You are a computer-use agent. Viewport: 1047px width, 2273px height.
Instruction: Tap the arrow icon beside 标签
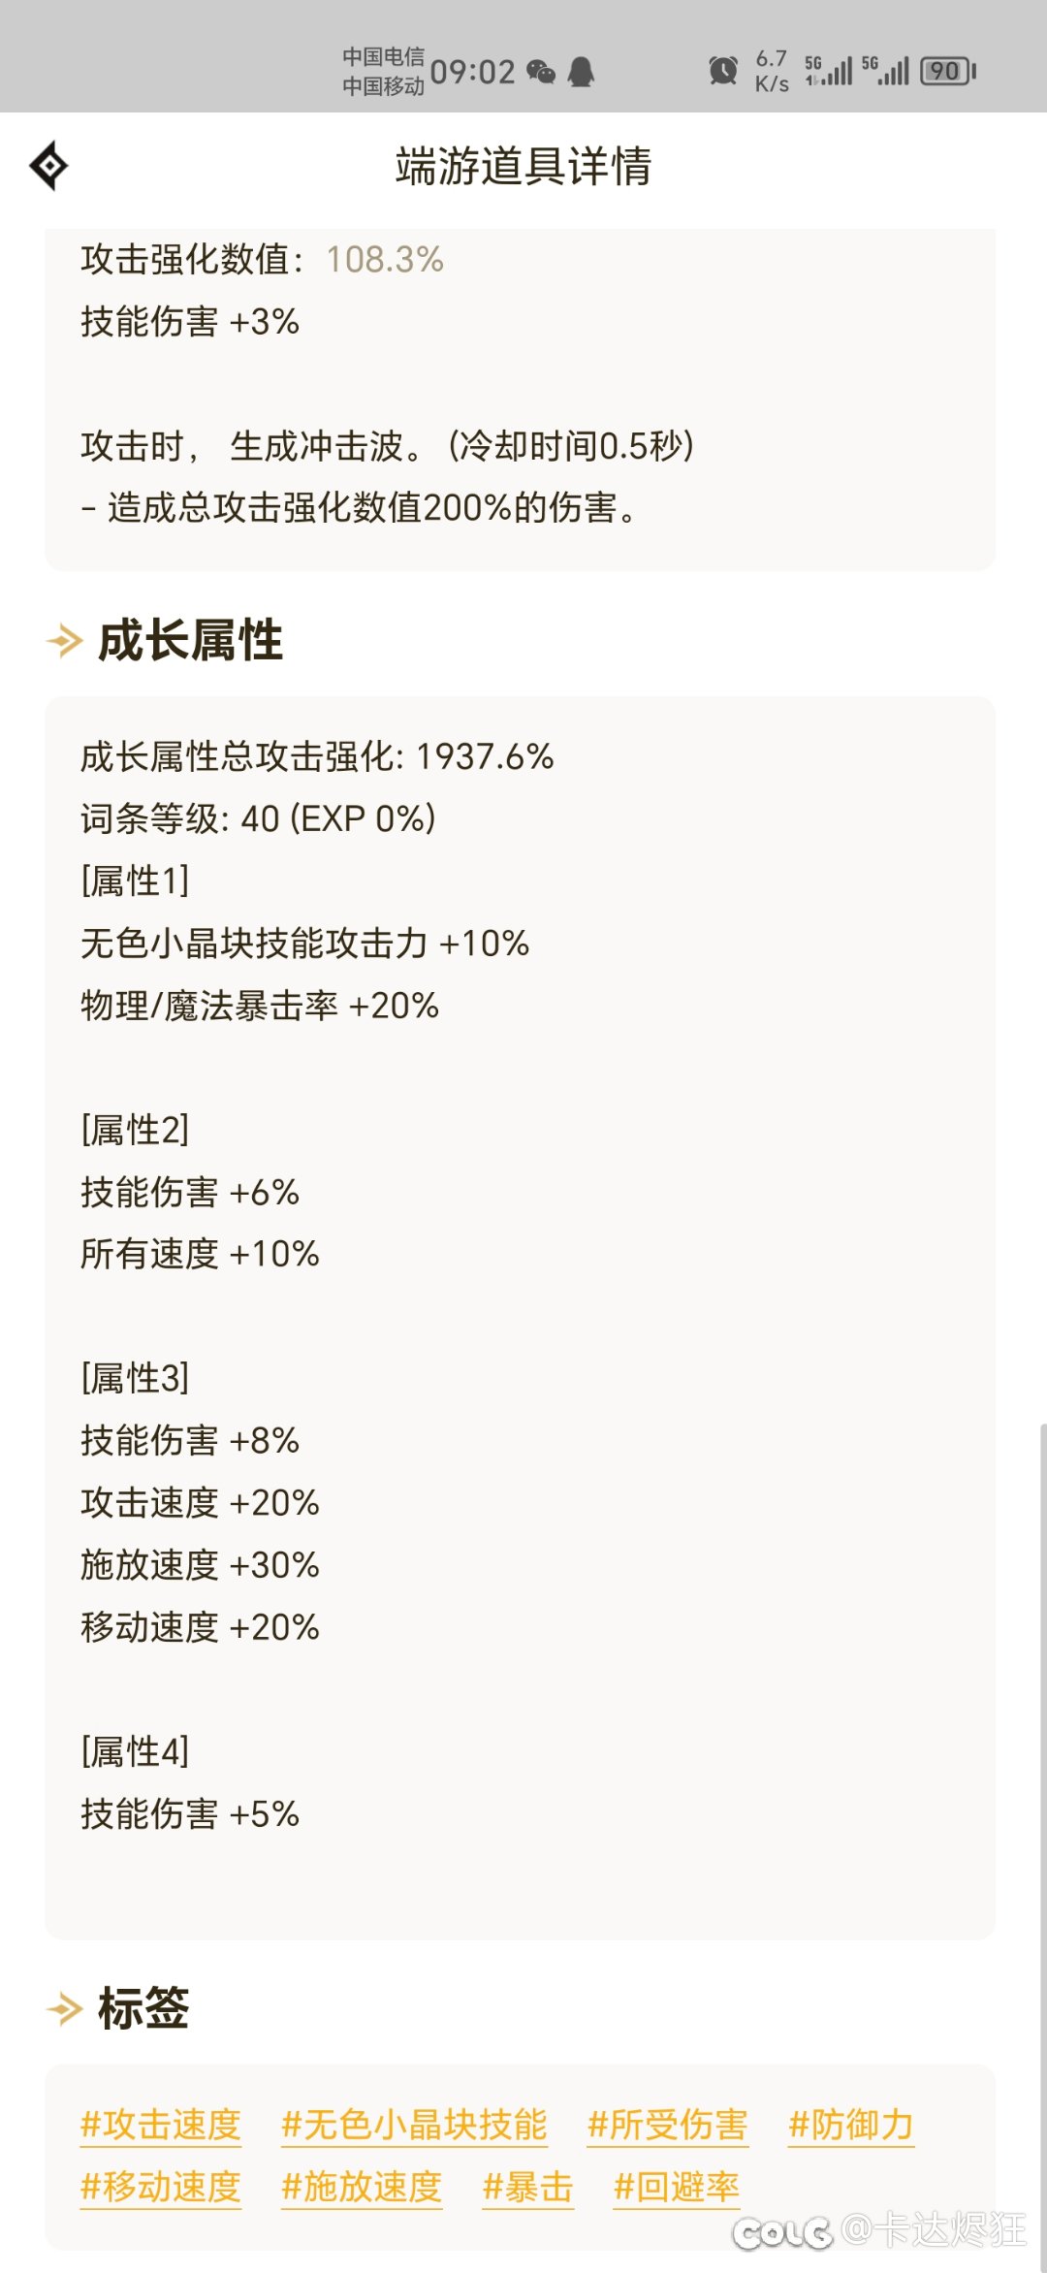[65, 2008]
